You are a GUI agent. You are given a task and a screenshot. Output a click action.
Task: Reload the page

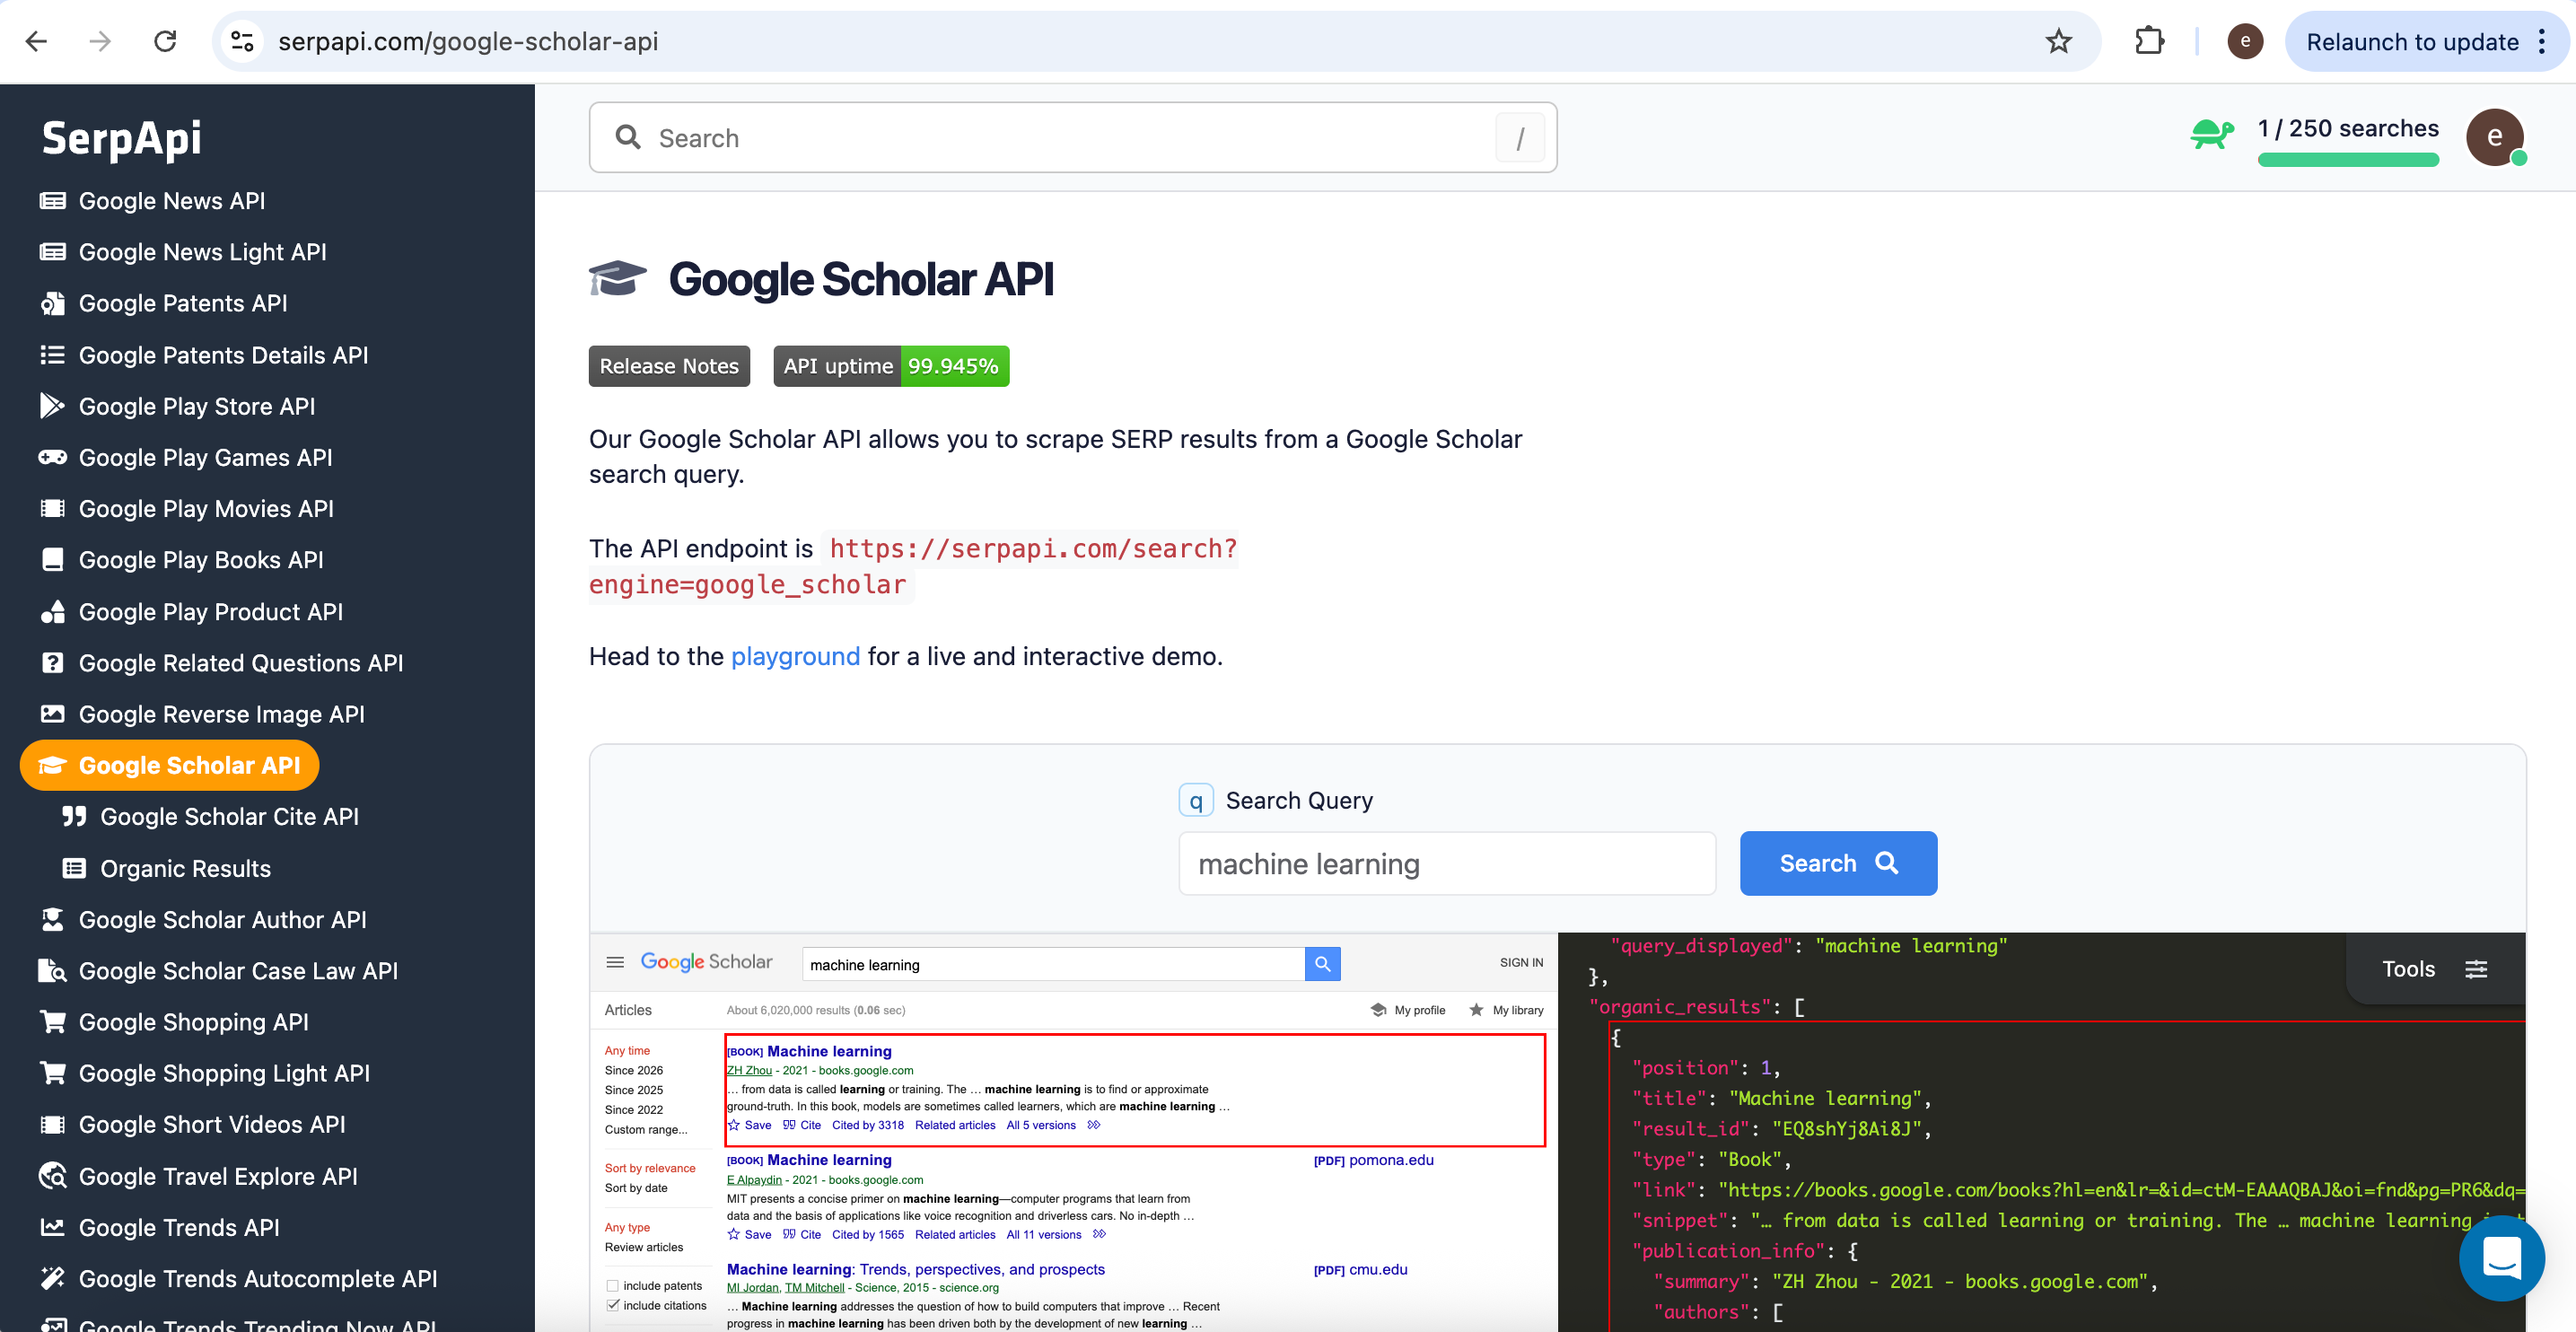click(165, 41)
